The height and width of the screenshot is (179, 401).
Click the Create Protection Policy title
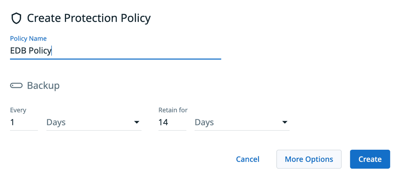(x=89, y=18)
